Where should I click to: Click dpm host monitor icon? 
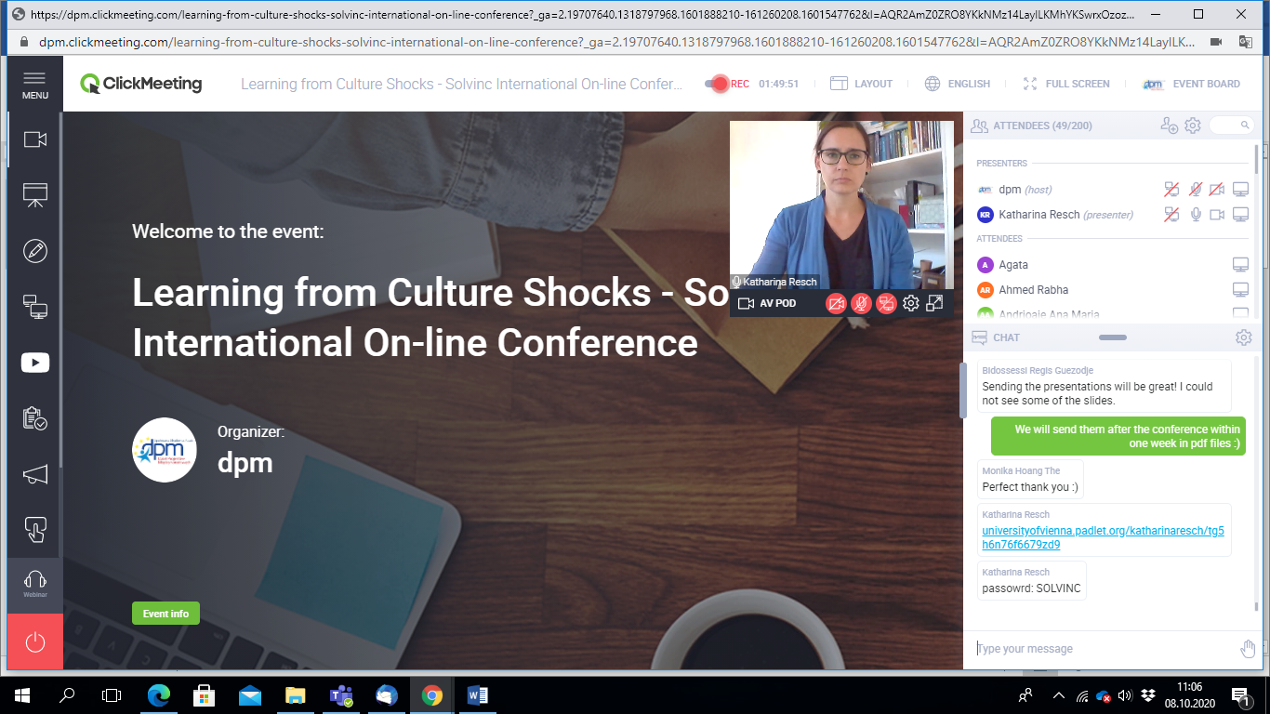(x=1240, y=190)
